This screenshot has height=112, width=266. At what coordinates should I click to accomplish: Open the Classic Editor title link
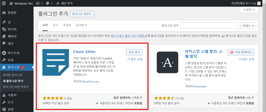point(84,52)
